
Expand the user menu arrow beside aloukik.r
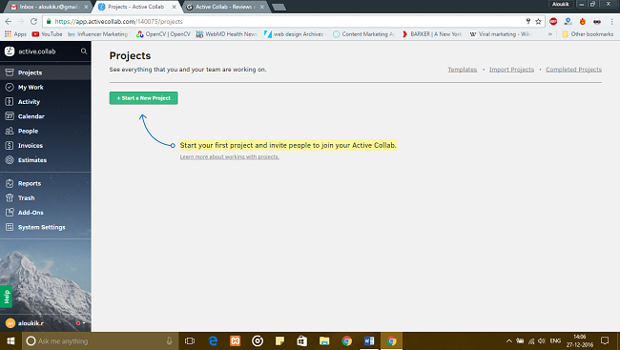coord(84,323)
